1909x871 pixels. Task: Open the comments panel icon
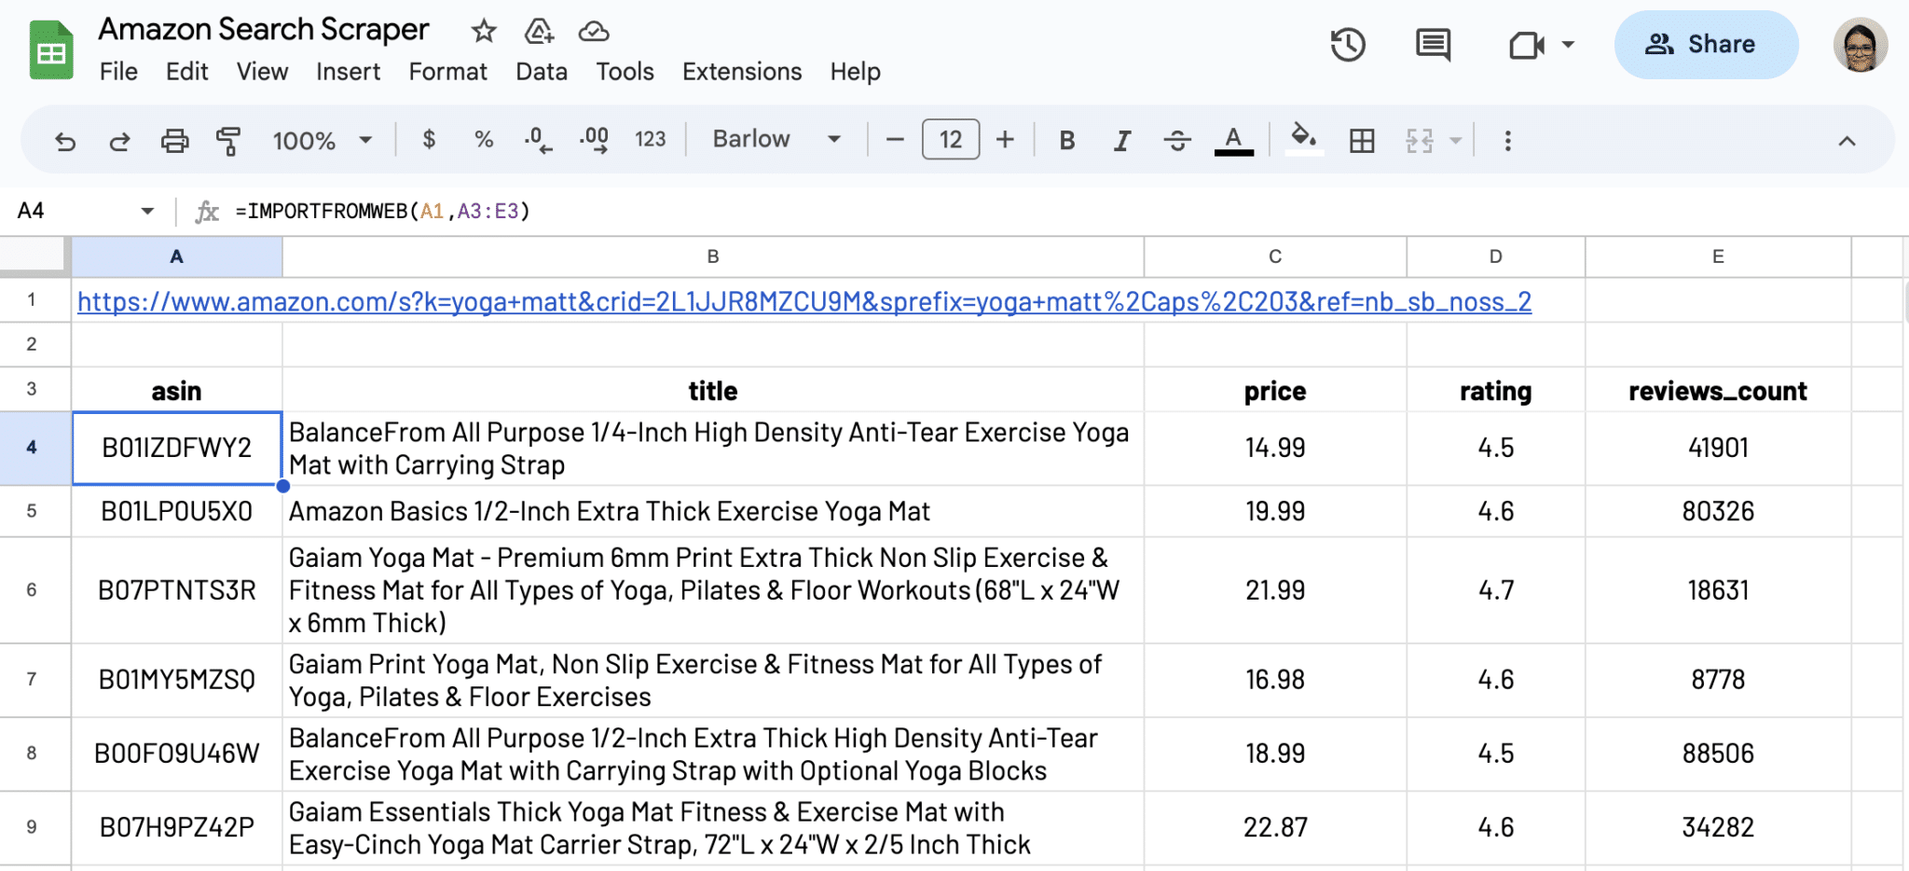pyautogui.click(x=1433, y=45)
